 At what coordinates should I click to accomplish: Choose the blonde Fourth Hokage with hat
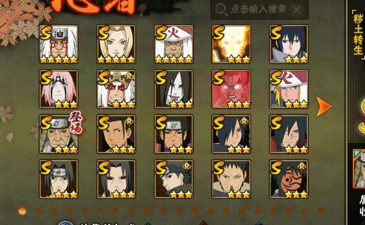[289, 89]
